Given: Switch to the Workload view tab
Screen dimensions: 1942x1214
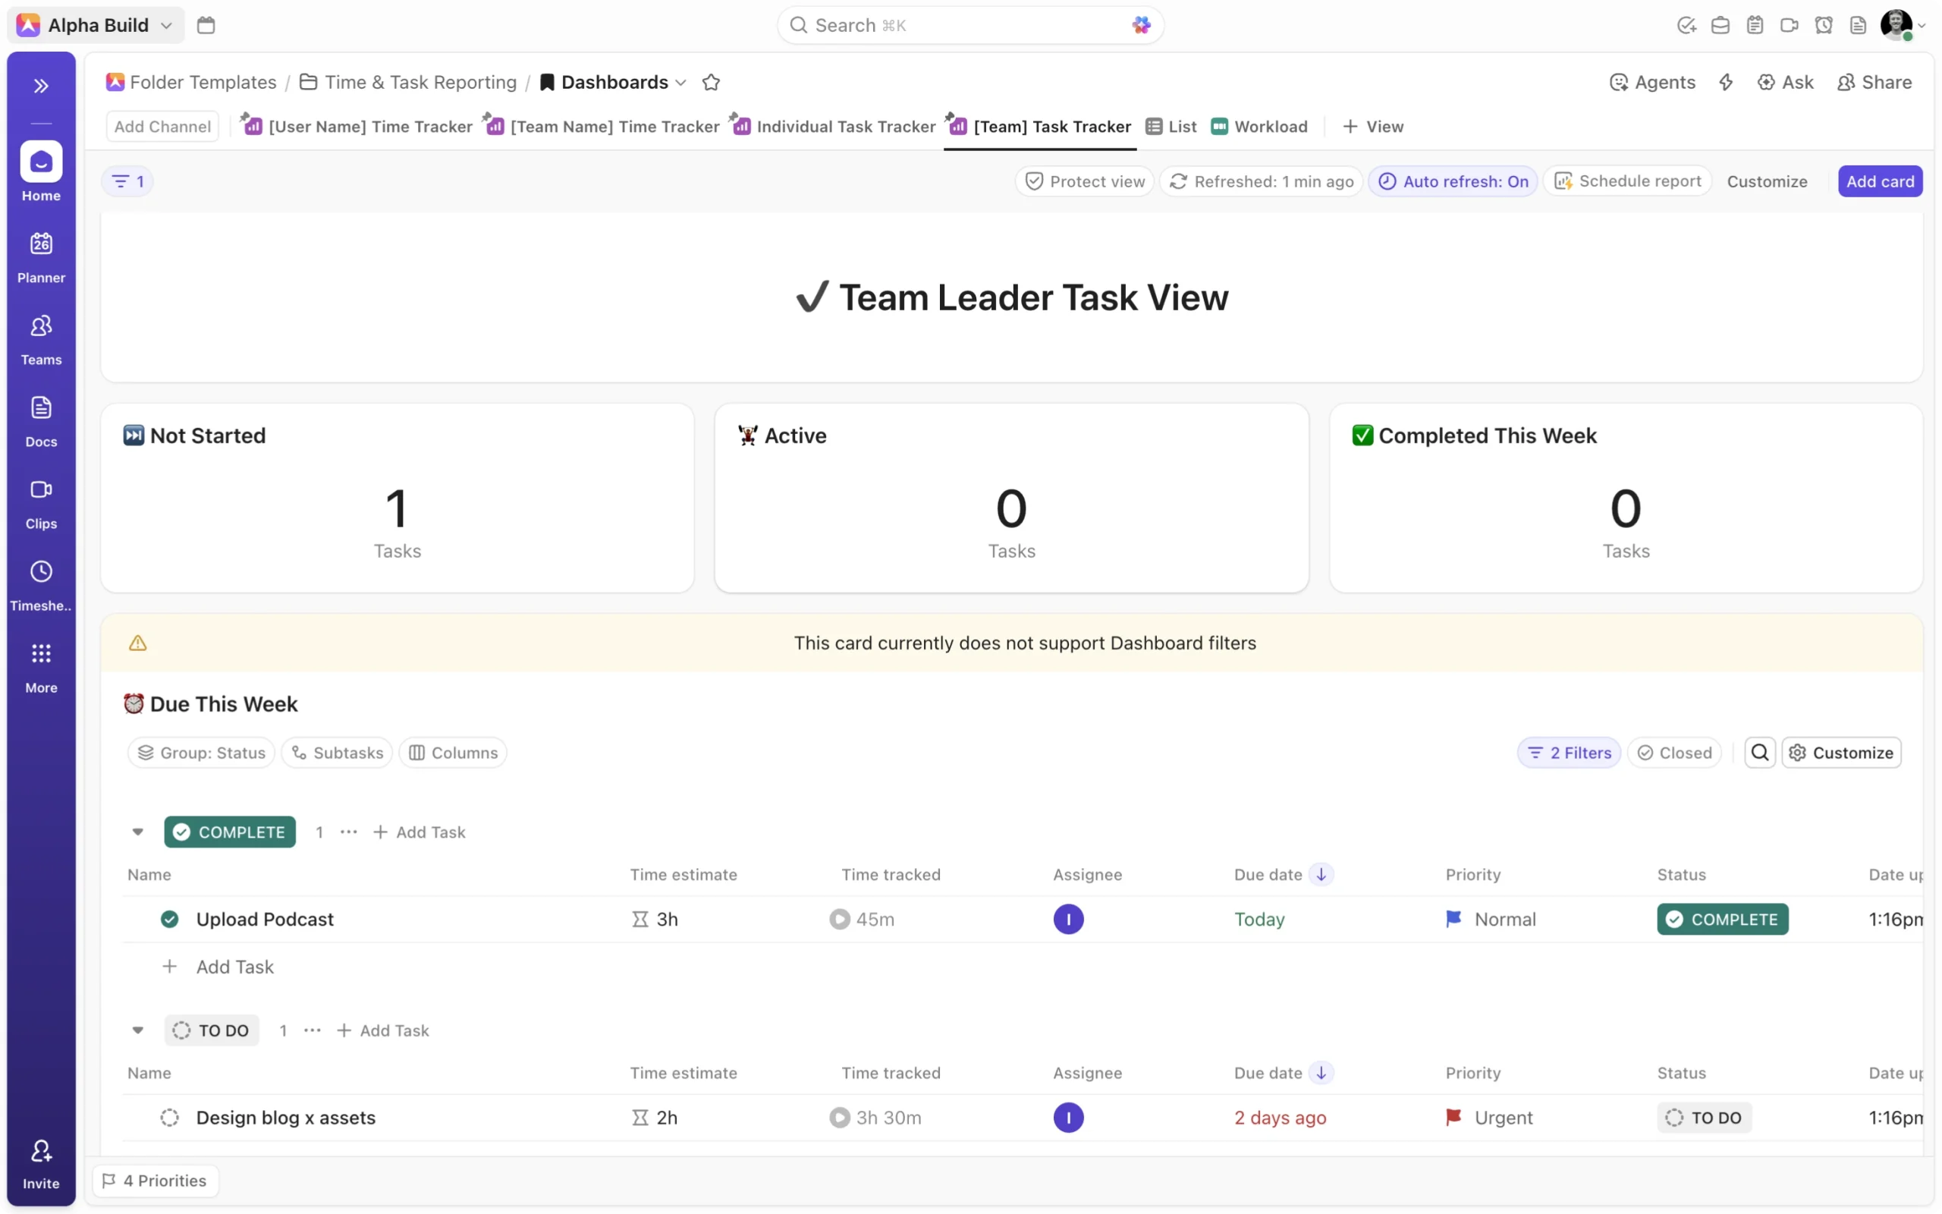Looking at the screenshot, I should click(1259, 126).
